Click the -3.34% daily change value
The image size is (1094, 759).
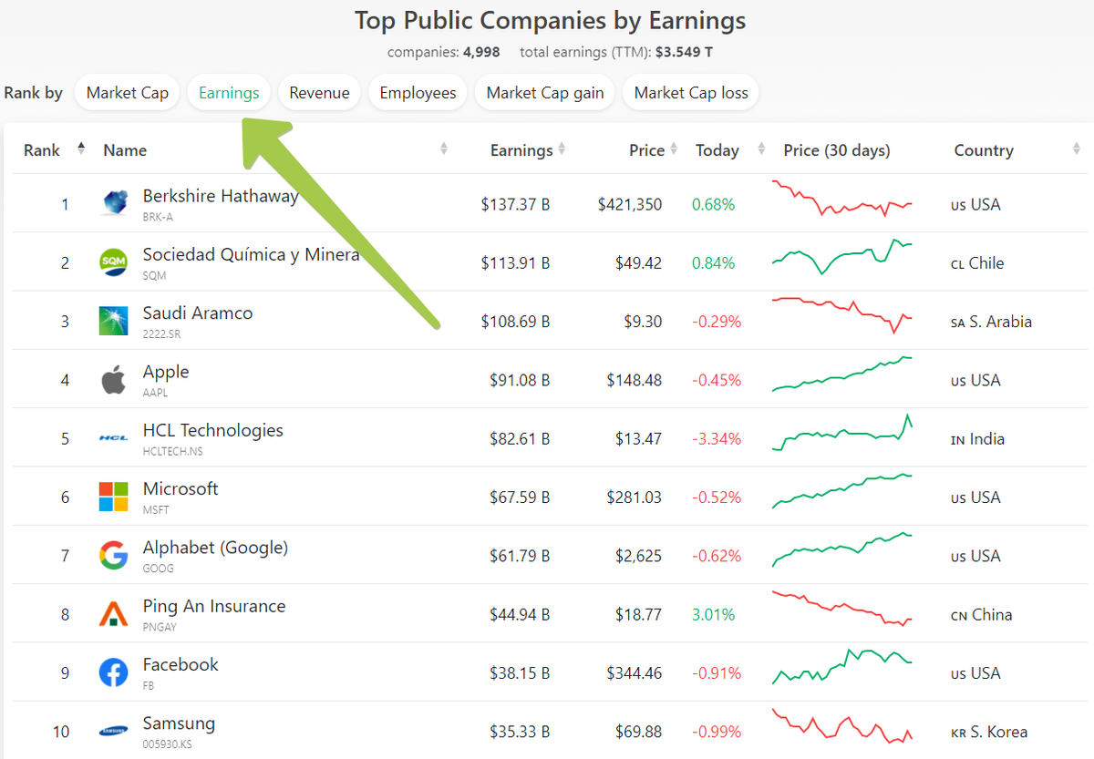tap(716, 438)
